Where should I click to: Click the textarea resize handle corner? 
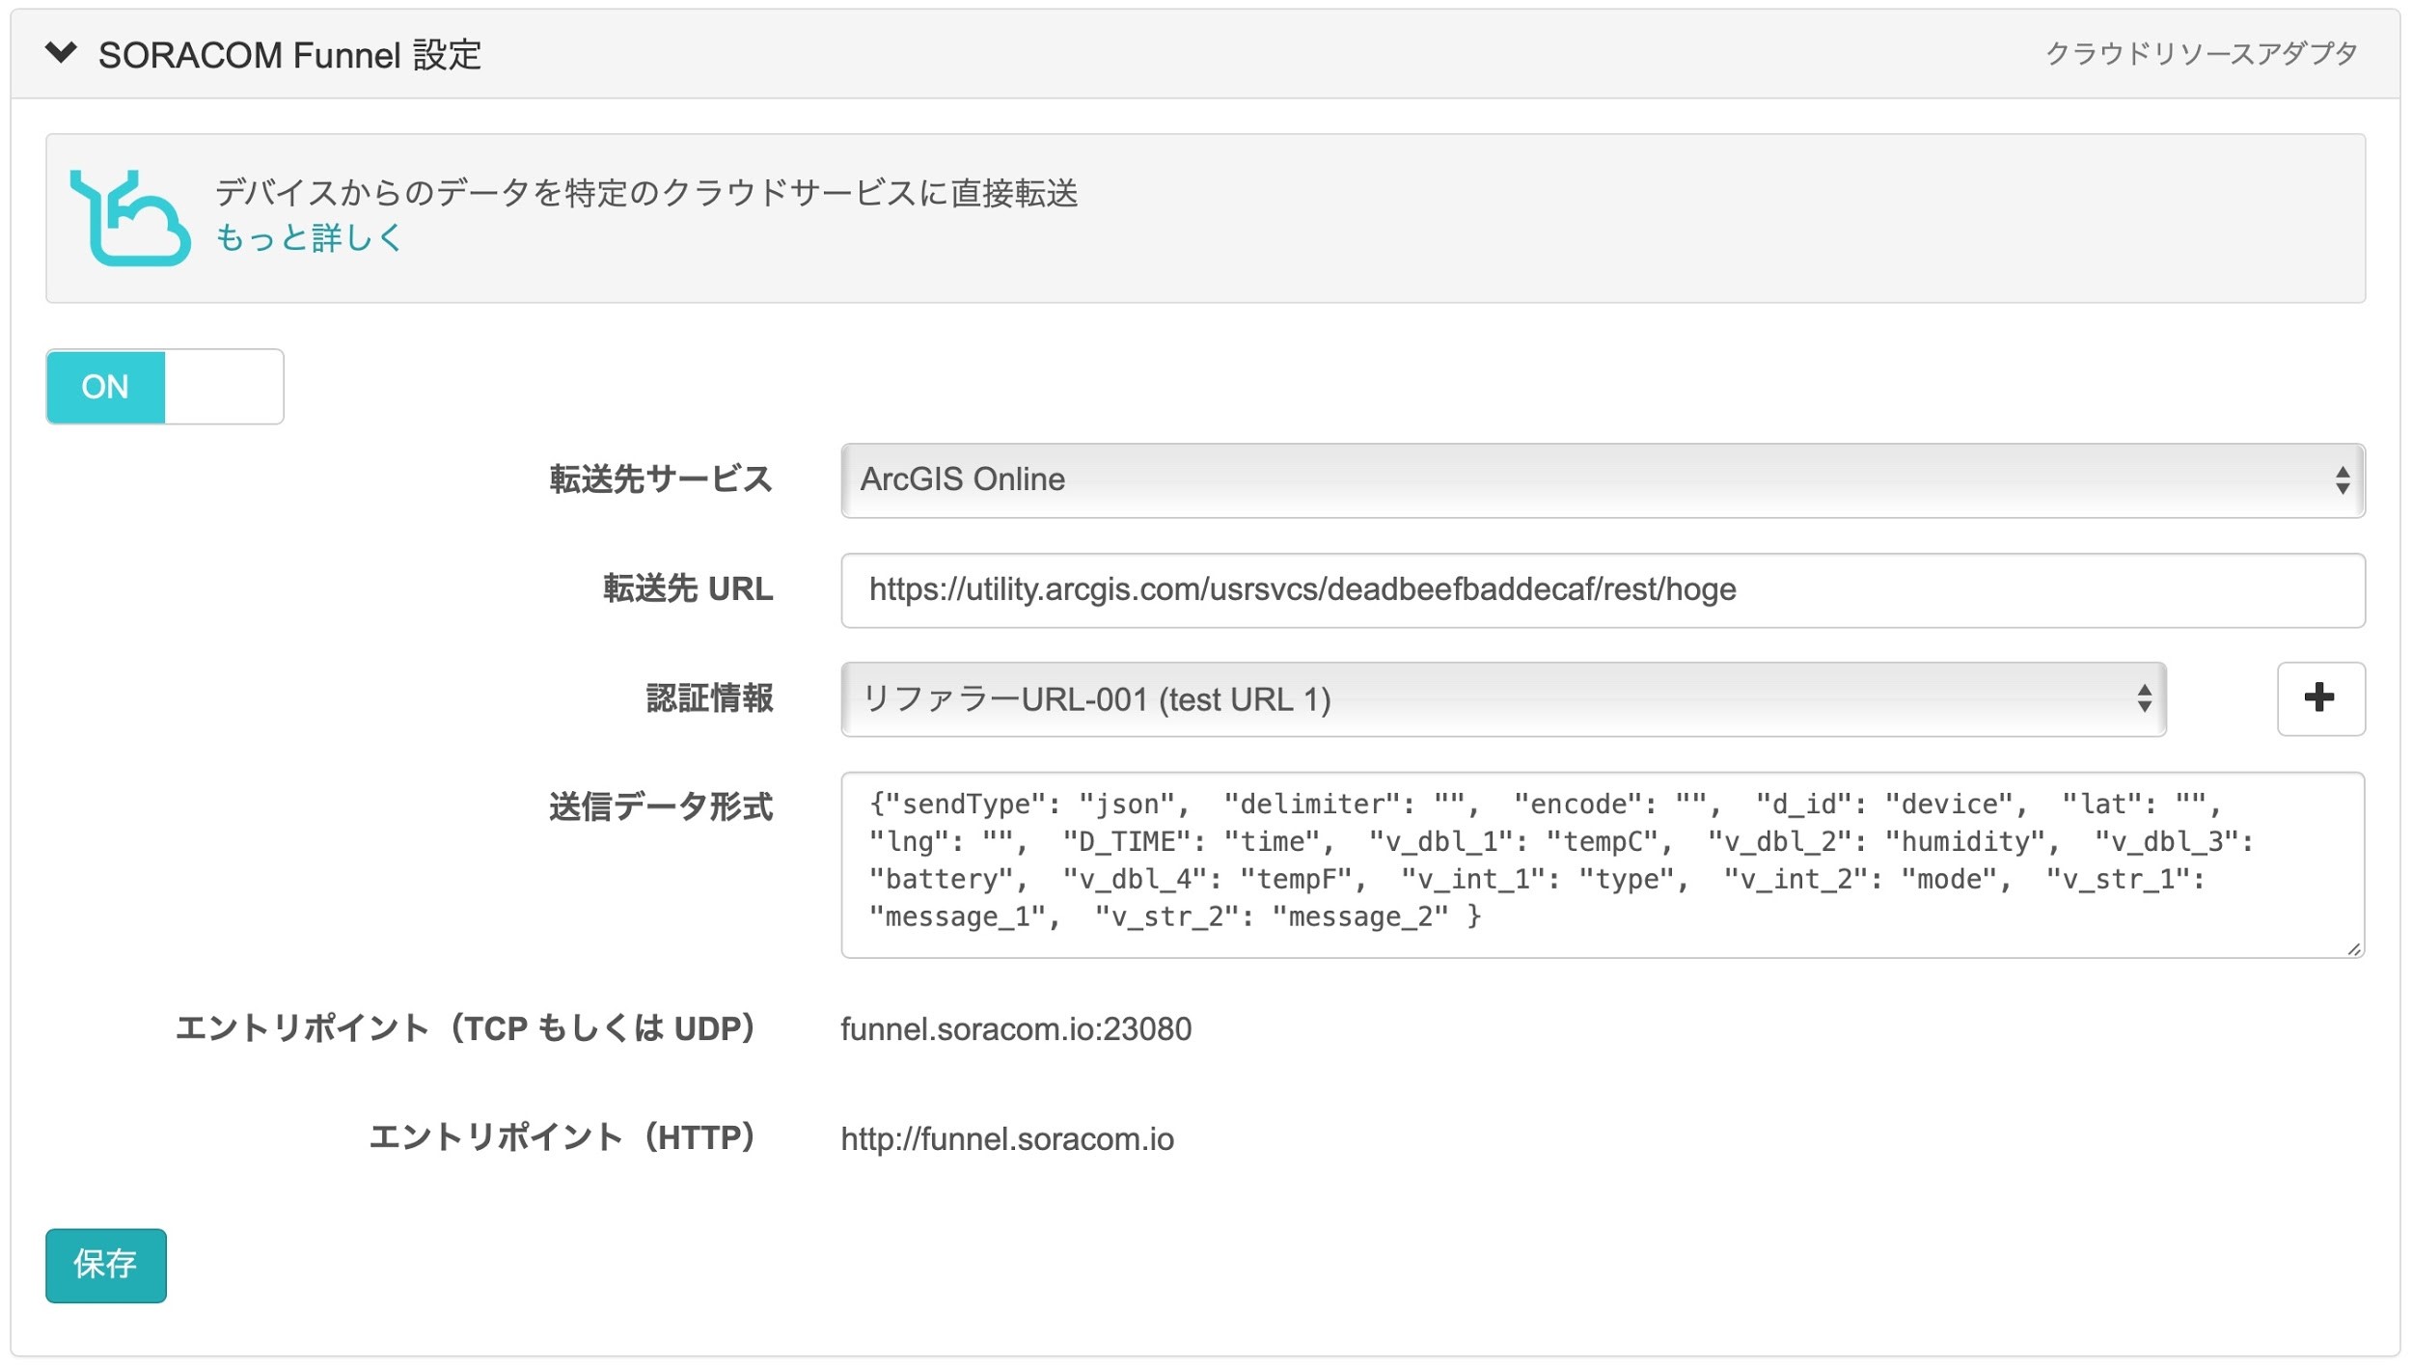click(2354, 949)
